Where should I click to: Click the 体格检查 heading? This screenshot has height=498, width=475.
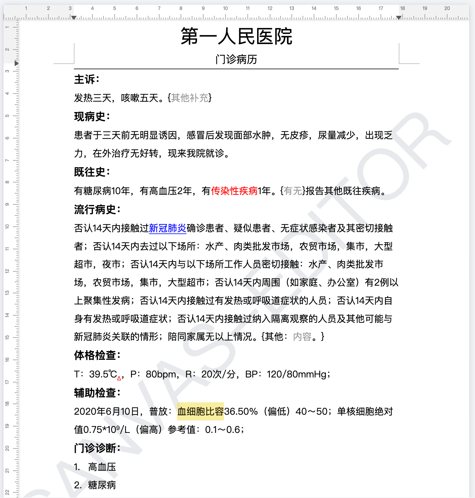coord(97,355)
